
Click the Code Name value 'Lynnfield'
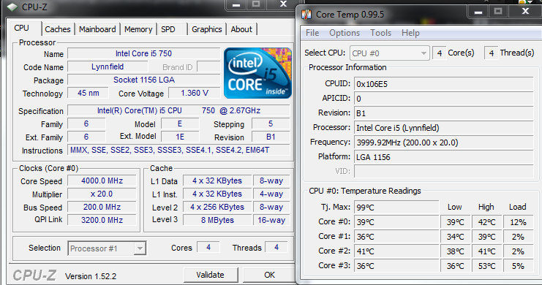[108, 66]
